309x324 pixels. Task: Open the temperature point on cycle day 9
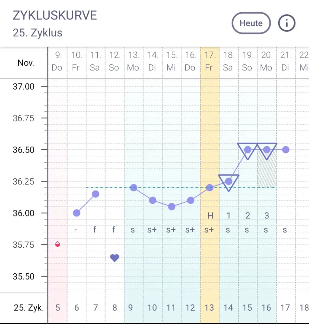[133, 187]
